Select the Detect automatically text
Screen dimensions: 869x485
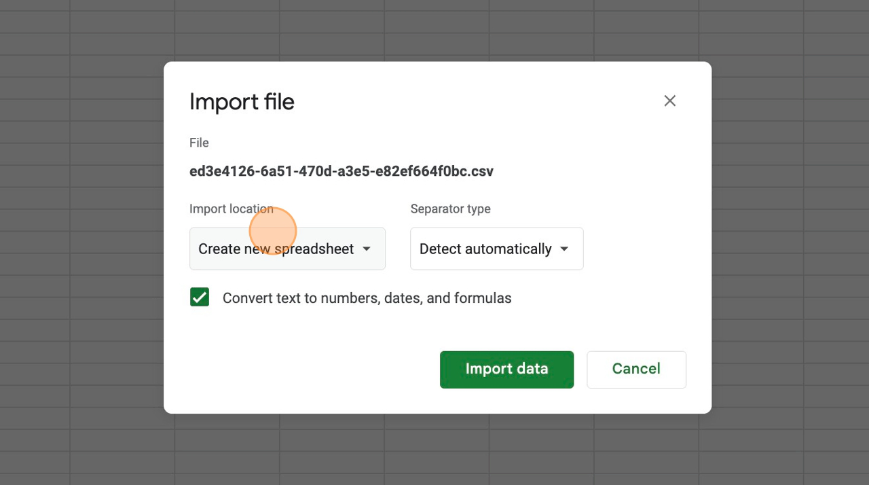point(485,249)
